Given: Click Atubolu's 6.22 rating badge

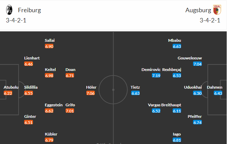Looking at the screenshot, I should tap(8, 93).
